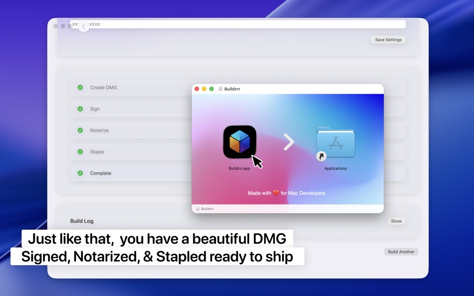Select the Notarize step's green checkmark
Viewport: 474px width, 296px height.
(x=80, y=130)
